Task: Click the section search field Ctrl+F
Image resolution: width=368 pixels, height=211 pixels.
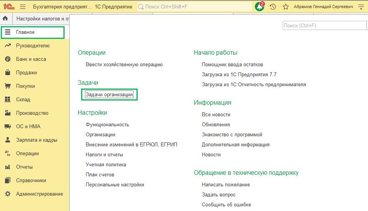Action: (x=324, y=26)
